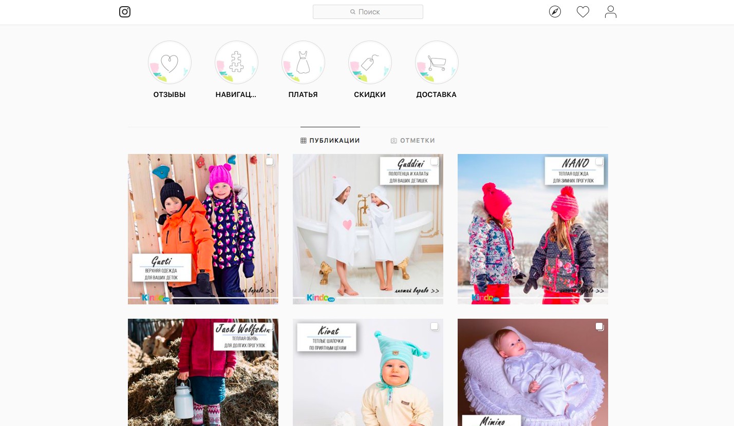Click the Поиск search field

[368, 12]
